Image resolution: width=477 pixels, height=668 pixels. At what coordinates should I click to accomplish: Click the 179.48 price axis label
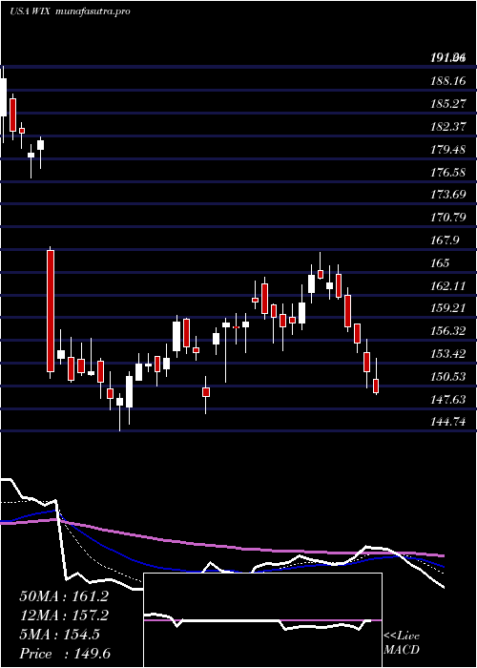pyautogui.click(x=448, y=150)
